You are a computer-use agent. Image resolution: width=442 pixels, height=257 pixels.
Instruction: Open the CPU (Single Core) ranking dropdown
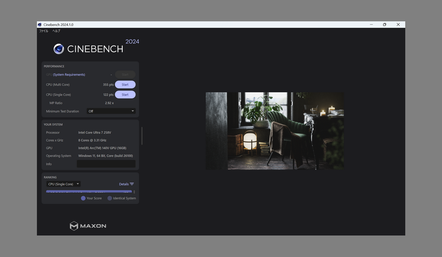(x=63, y=184)
